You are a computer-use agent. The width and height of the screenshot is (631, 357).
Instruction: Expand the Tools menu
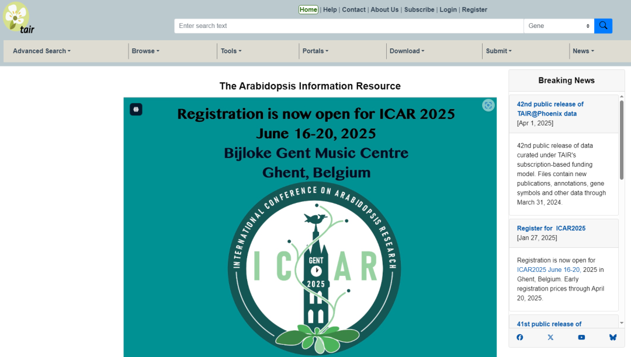pos(231,51)
